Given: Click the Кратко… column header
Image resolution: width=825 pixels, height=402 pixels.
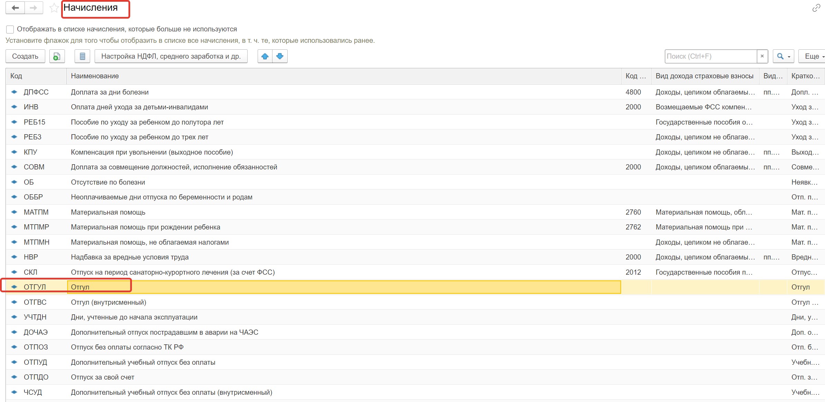Looking at the screenshot, I should coord(806,76).
